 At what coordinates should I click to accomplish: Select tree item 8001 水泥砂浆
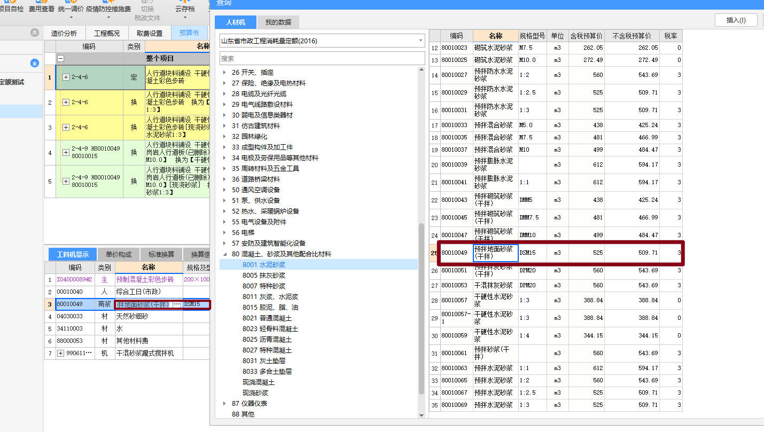[263, 264]
